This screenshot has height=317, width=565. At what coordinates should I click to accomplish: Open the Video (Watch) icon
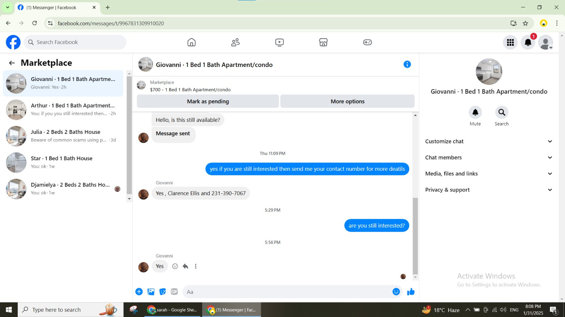[x=279, y=42]
